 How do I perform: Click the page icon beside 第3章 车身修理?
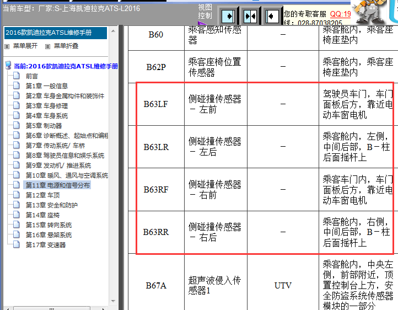tap(16, 105)
